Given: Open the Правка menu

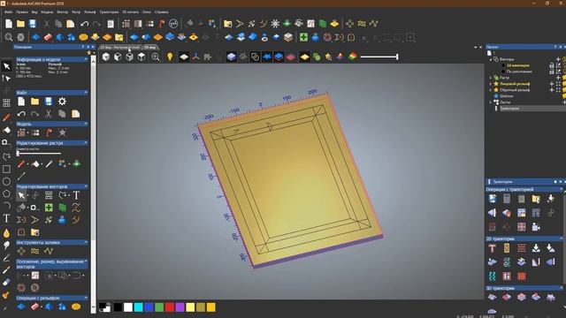Looking at the screenshot, I should click(x=22, y=11).
